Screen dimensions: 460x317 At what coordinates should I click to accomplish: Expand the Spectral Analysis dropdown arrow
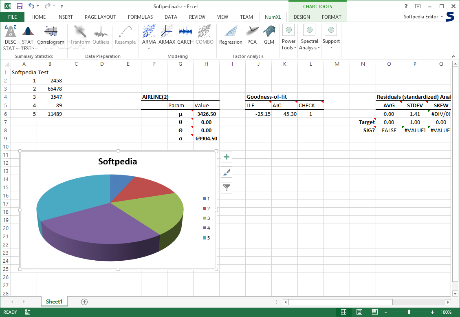(319, 48)
